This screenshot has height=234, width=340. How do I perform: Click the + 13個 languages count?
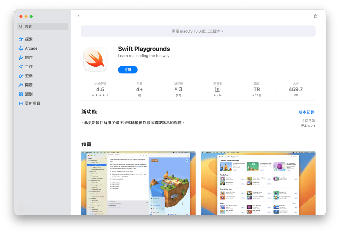pos(257,95)
